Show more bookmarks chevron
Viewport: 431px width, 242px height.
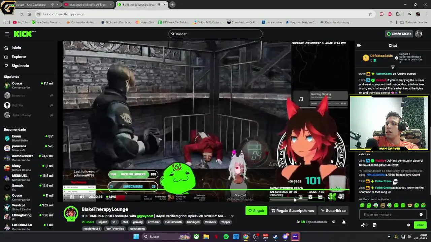click(x=391, y=23)
